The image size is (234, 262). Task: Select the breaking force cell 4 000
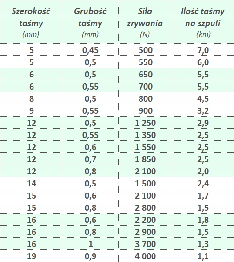[146, 255]
